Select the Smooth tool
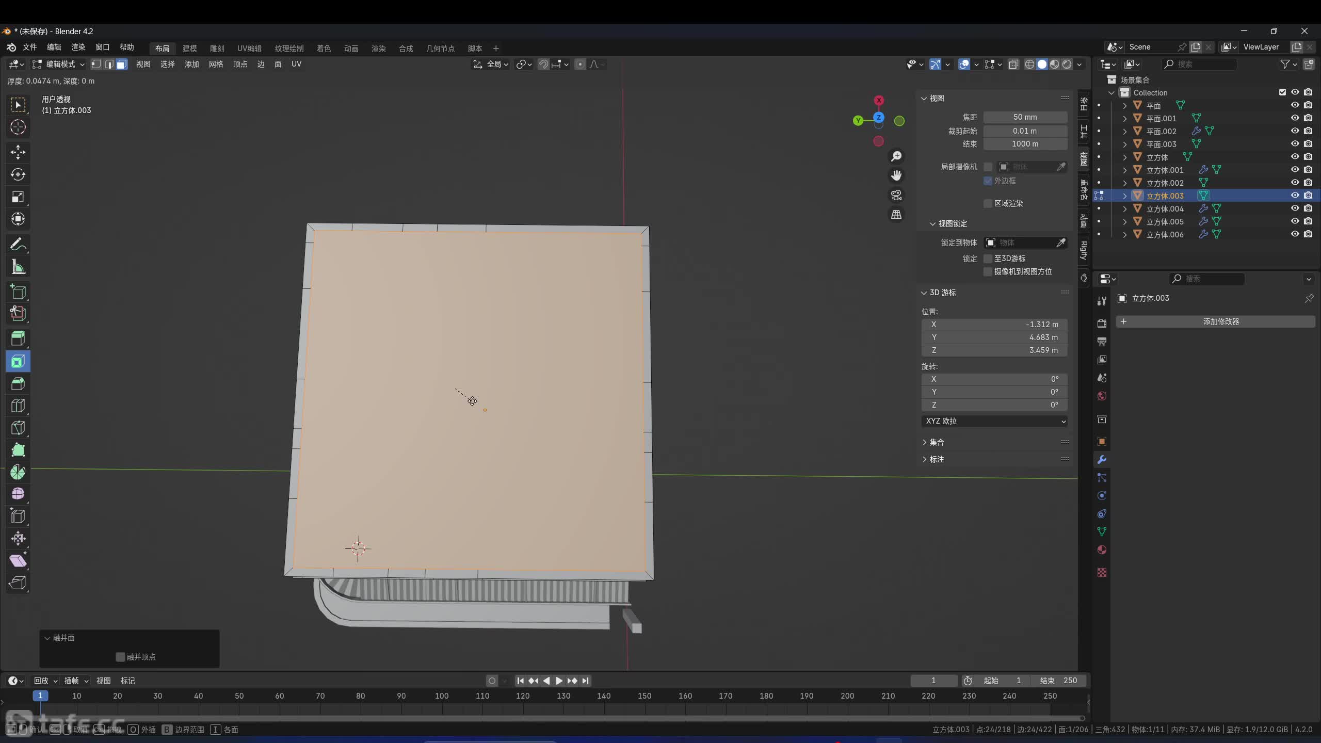 pyautogui.click(x=18, y=494)
